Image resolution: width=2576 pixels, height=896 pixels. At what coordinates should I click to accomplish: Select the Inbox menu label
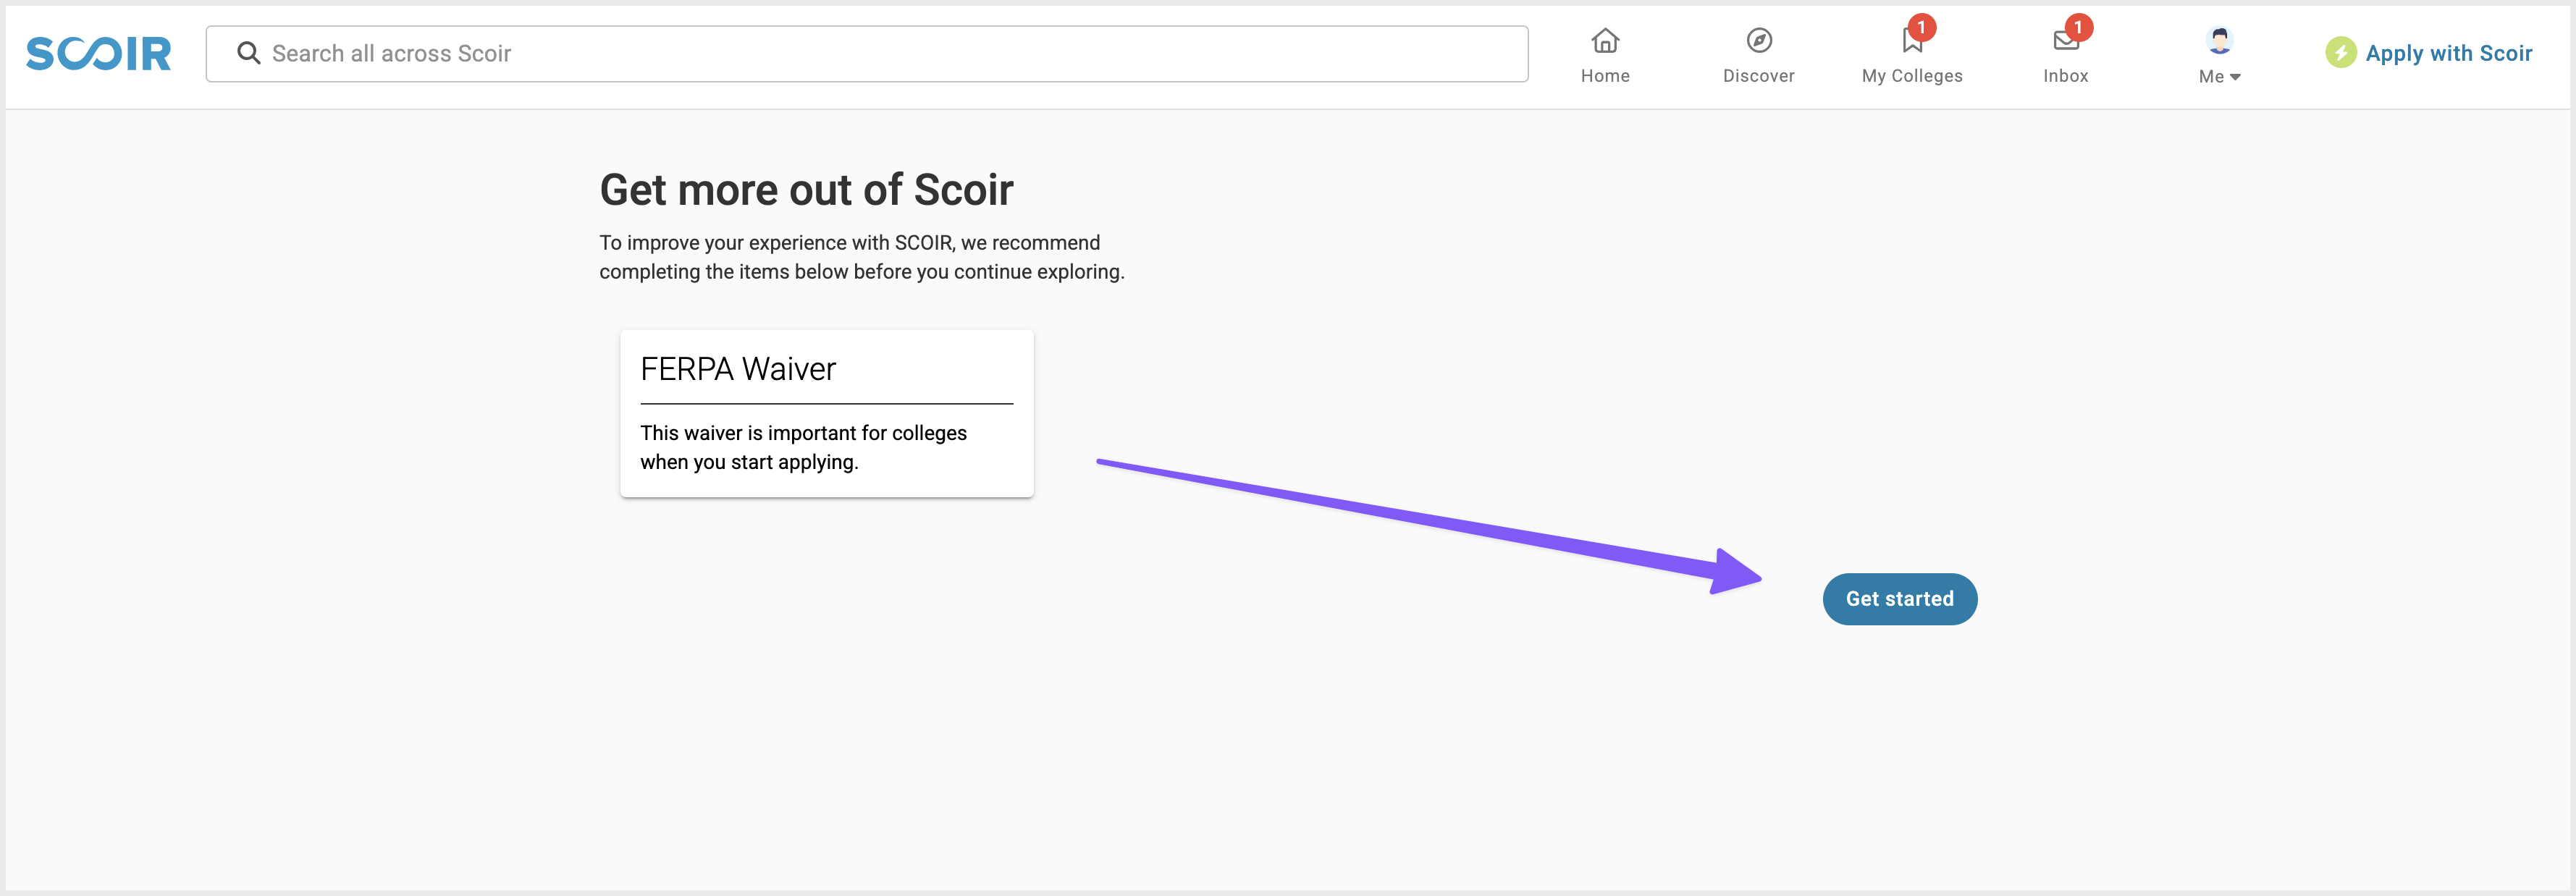pos(2065,77)
